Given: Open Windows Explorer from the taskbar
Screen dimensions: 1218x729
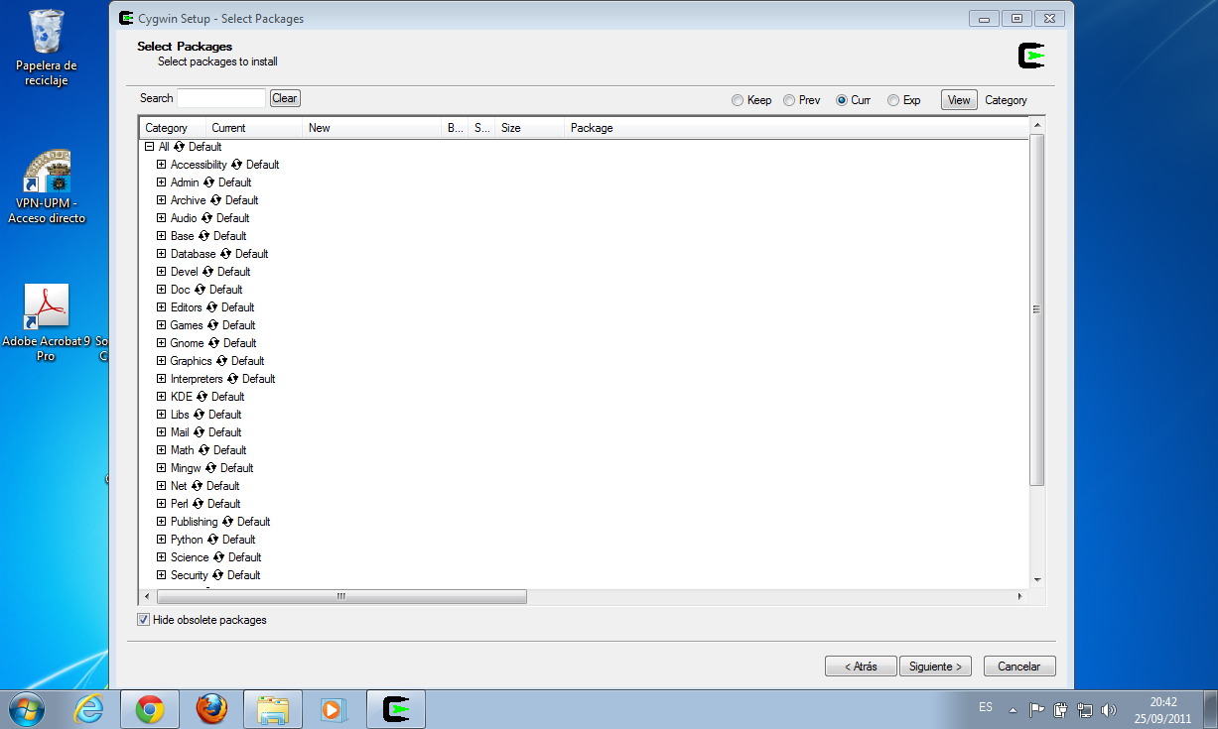Looking at the screenshot, I should (273, 709).
